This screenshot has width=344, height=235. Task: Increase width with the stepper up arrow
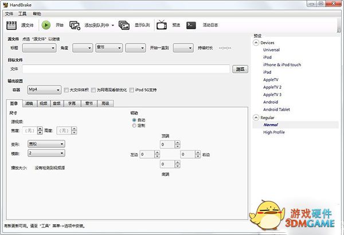click(x=40, y=129)
